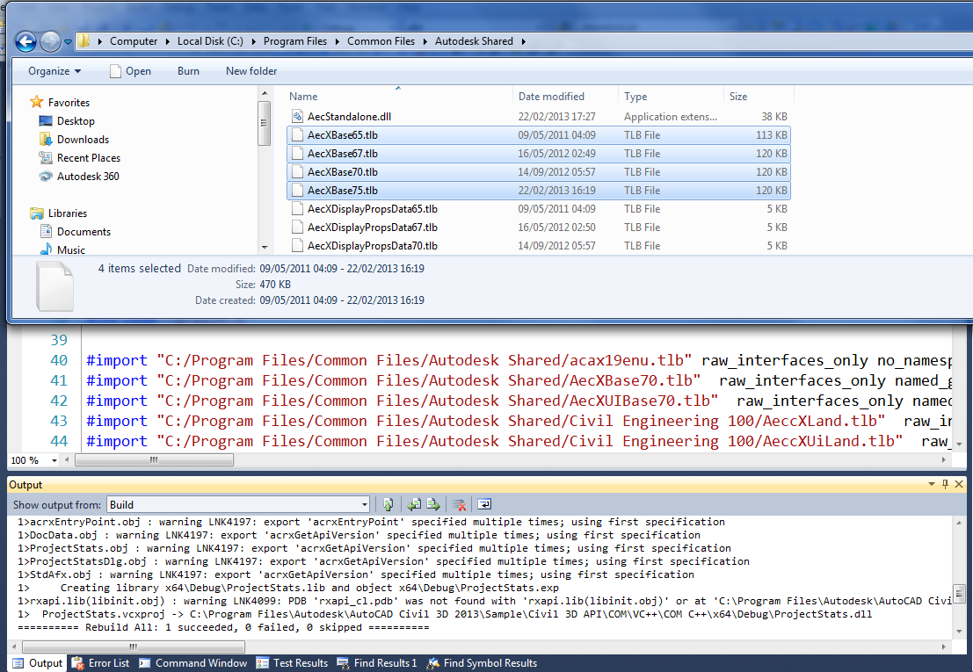Sort files by Size column
This screenshot has height=672, width=973.
[759, 96]
